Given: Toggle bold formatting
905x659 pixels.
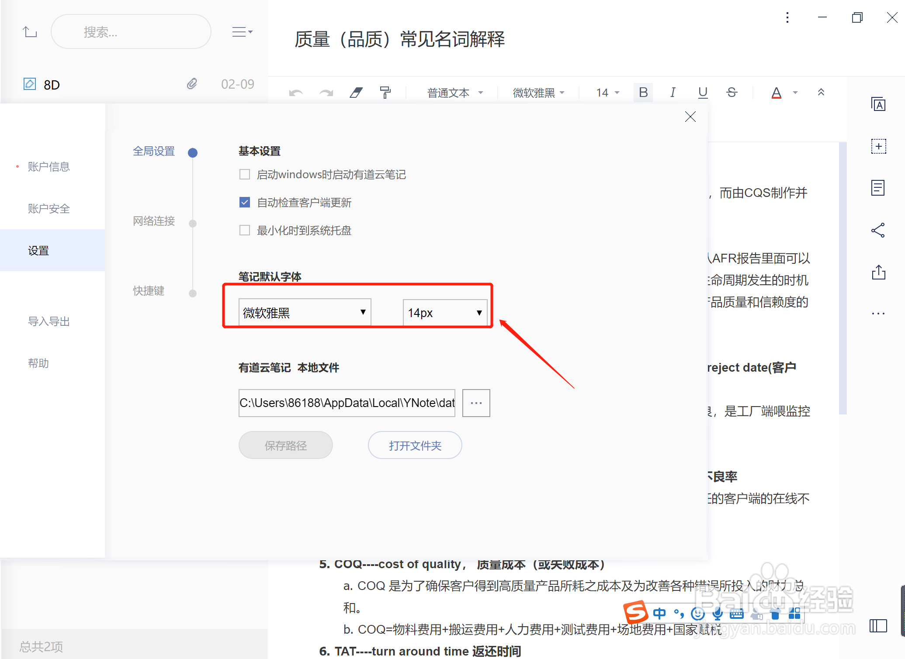Looking at the screenshot, I should click(x=643, y=93).
